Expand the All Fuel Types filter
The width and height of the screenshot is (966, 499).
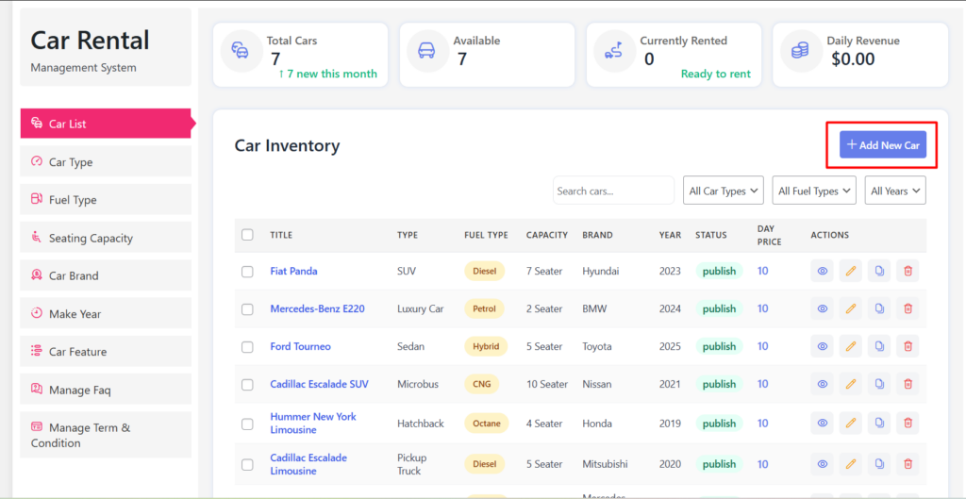(x=814, y=191)
